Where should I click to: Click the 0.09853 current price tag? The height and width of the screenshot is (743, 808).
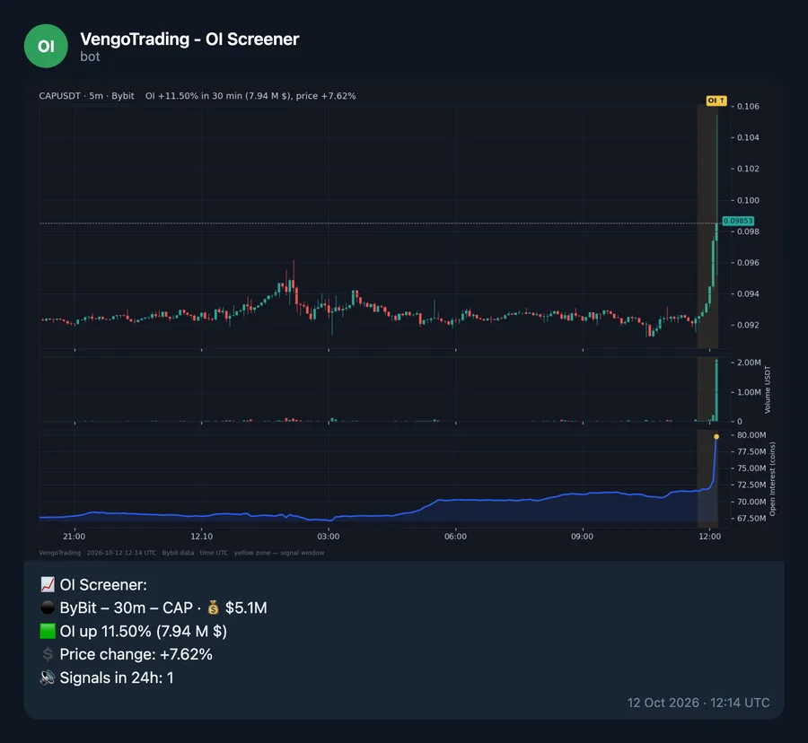point(738,221)
